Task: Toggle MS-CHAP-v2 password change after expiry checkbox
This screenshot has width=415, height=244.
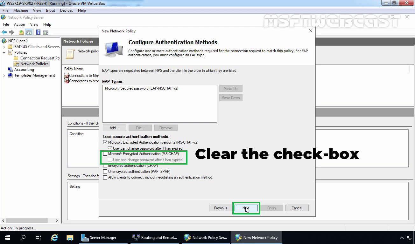Action: pyautogui.click(x=110, y=148)
